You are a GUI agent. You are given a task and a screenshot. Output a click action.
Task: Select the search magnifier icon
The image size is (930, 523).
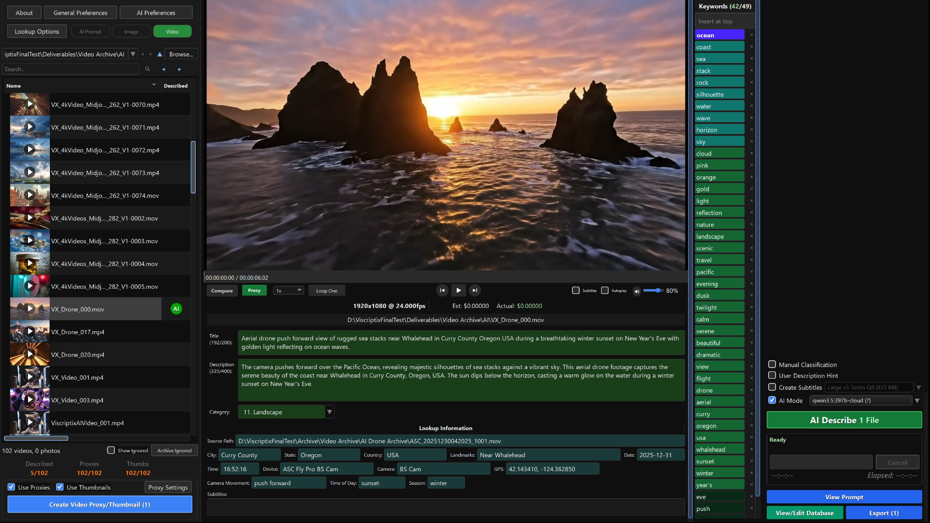coord(148,69)
